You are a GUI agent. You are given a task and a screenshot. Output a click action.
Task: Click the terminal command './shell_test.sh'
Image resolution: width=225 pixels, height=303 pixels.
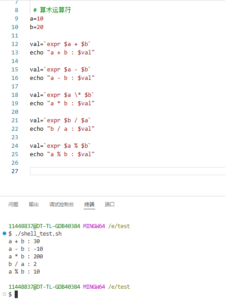pos(38,234)
